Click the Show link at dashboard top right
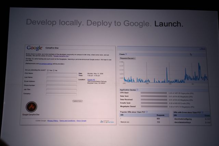The image size is (219, 146). click(x=202, y=49)
